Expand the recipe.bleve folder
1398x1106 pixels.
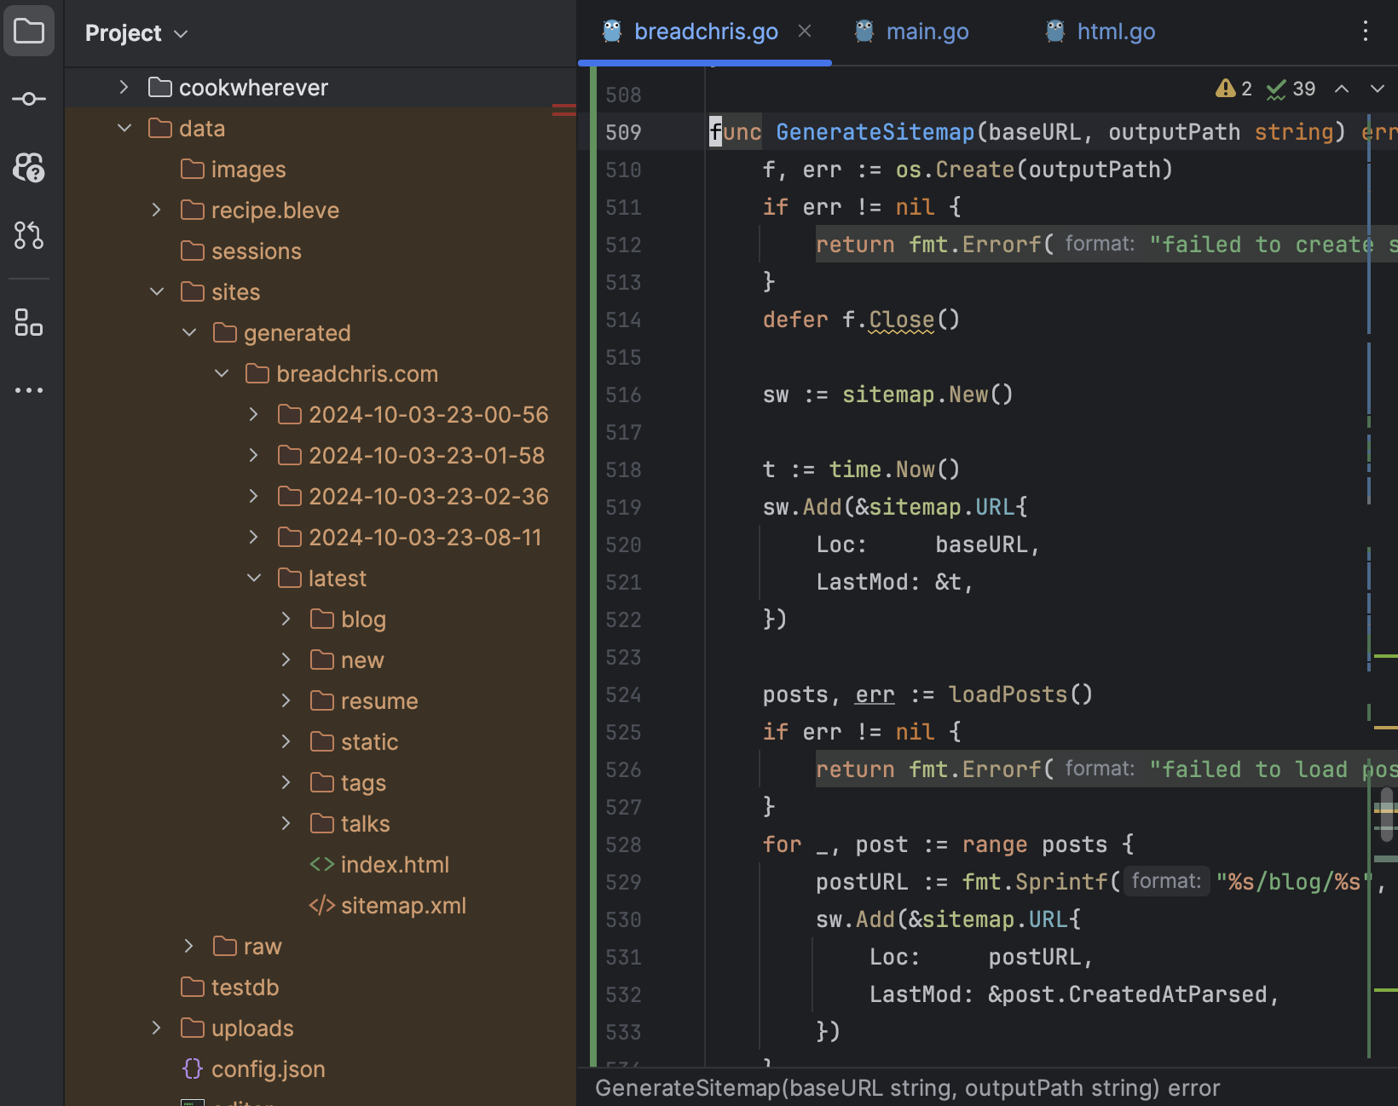pyautogui.click(x=157, y=210)
